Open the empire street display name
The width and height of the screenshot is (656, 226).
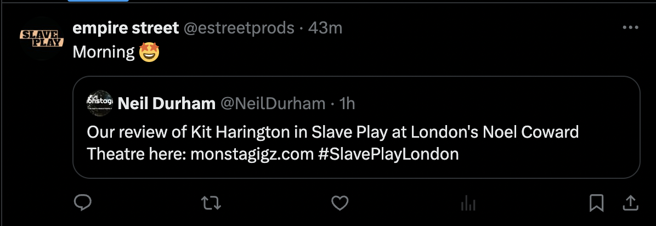point(126,28)
